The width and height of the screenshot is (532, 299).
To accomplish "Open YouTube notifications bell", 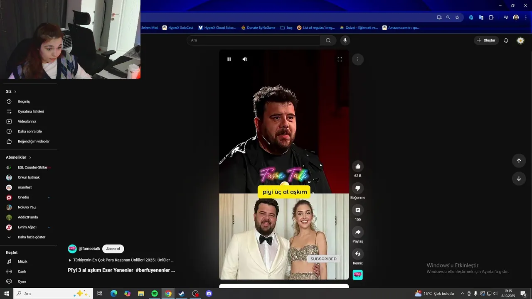I will pos(506,40).
